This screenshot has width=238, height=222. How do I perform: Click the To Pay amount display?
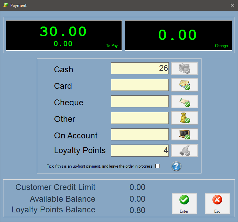[x=64, y=35]
